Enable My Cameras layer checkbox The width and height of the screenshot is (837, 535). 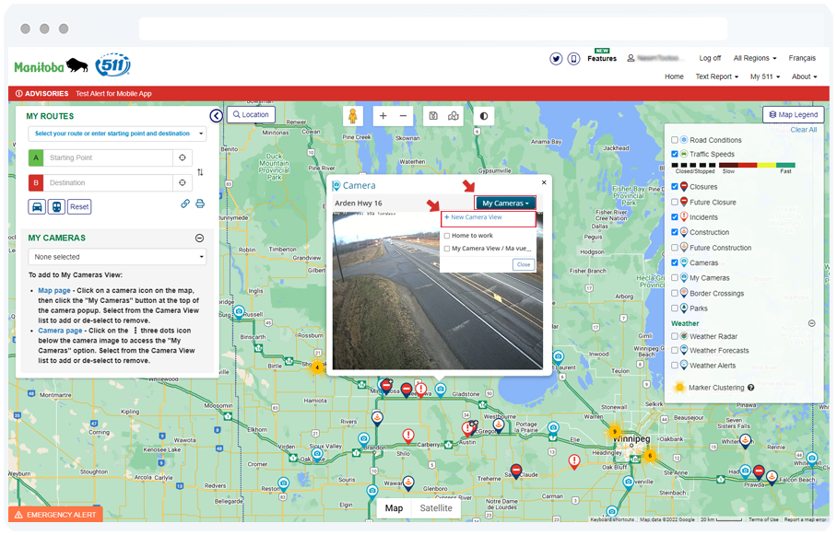click(x=675, y=278)
